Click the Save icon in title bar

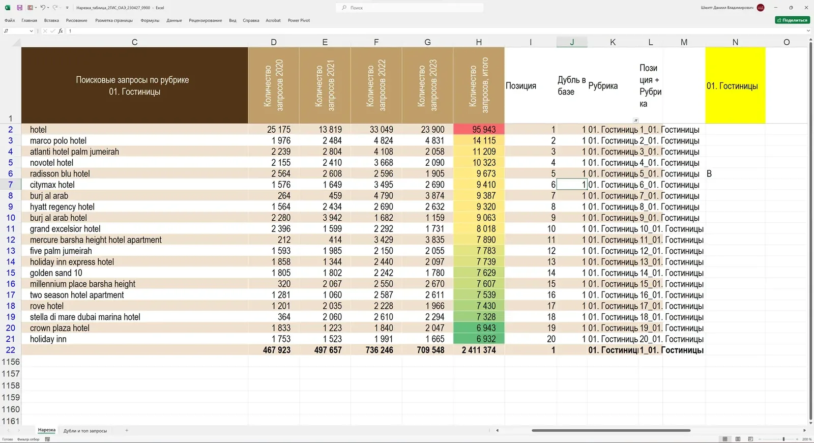(19, 8)
